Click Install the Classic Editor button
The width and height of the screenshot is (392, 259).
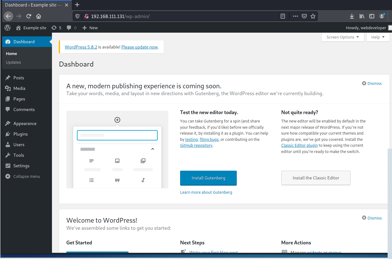[316, 178]
